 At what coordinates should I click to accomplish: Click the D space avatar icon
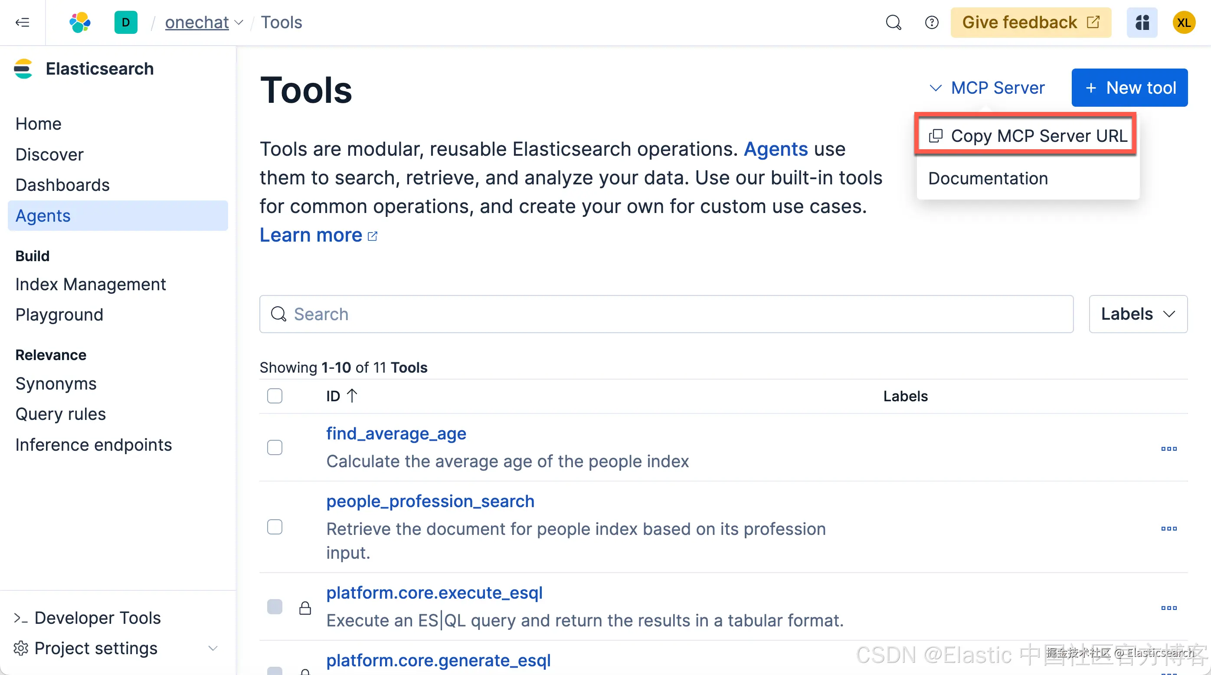(125, 22)
